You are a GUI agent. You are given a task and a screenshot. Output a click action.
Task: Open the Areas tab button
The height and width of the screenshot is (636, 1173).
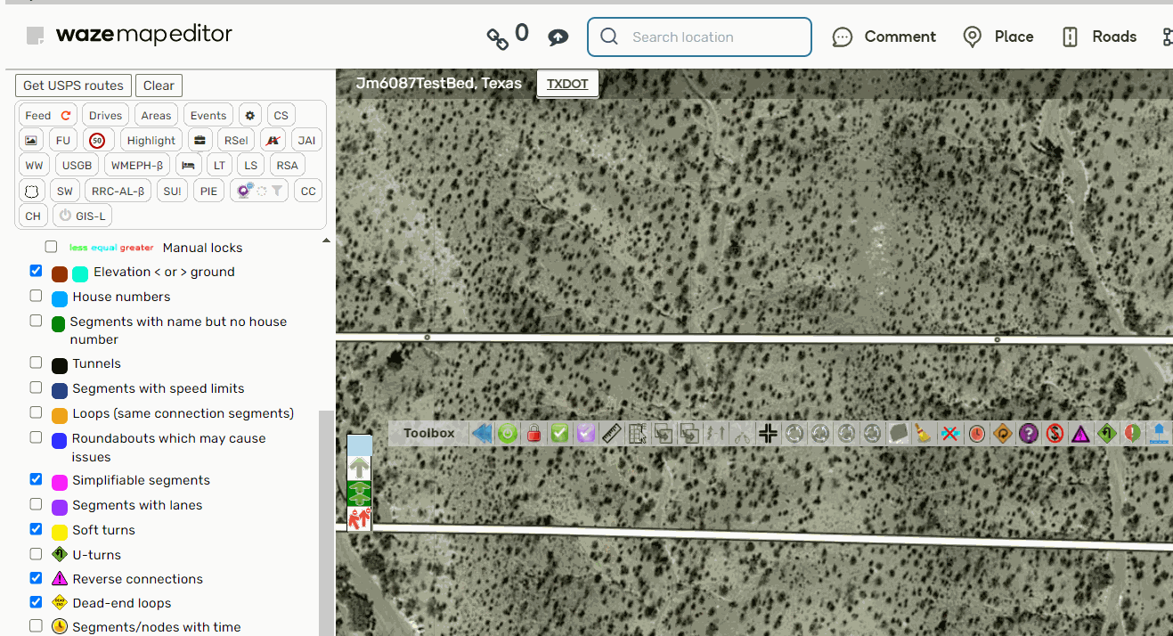tap(156, 115)
